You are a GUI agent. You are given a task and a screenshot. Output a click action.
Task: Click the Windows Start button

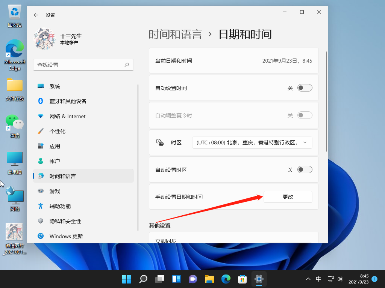pyautogui.click(x=126, y=279)
